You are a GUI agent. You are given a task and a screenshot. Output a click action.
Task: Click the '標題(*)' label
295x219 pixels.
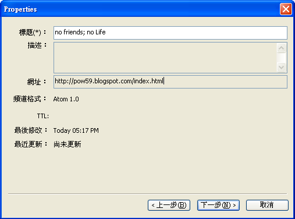click(x=33, y=32)
